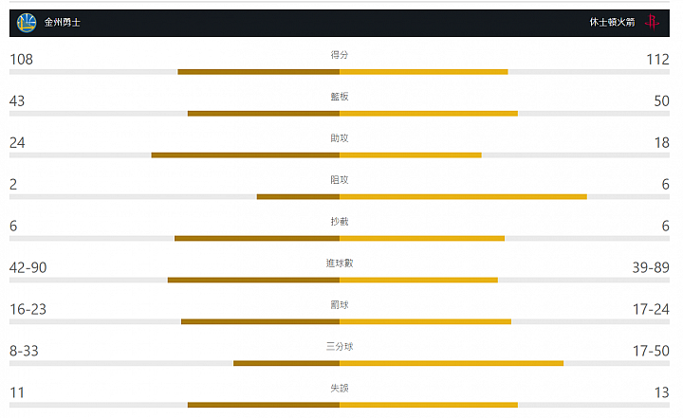Click the 助攻 stat label
Image resolution: width=683 pixels, height=418 pixels.
click(x=340, y=138)
